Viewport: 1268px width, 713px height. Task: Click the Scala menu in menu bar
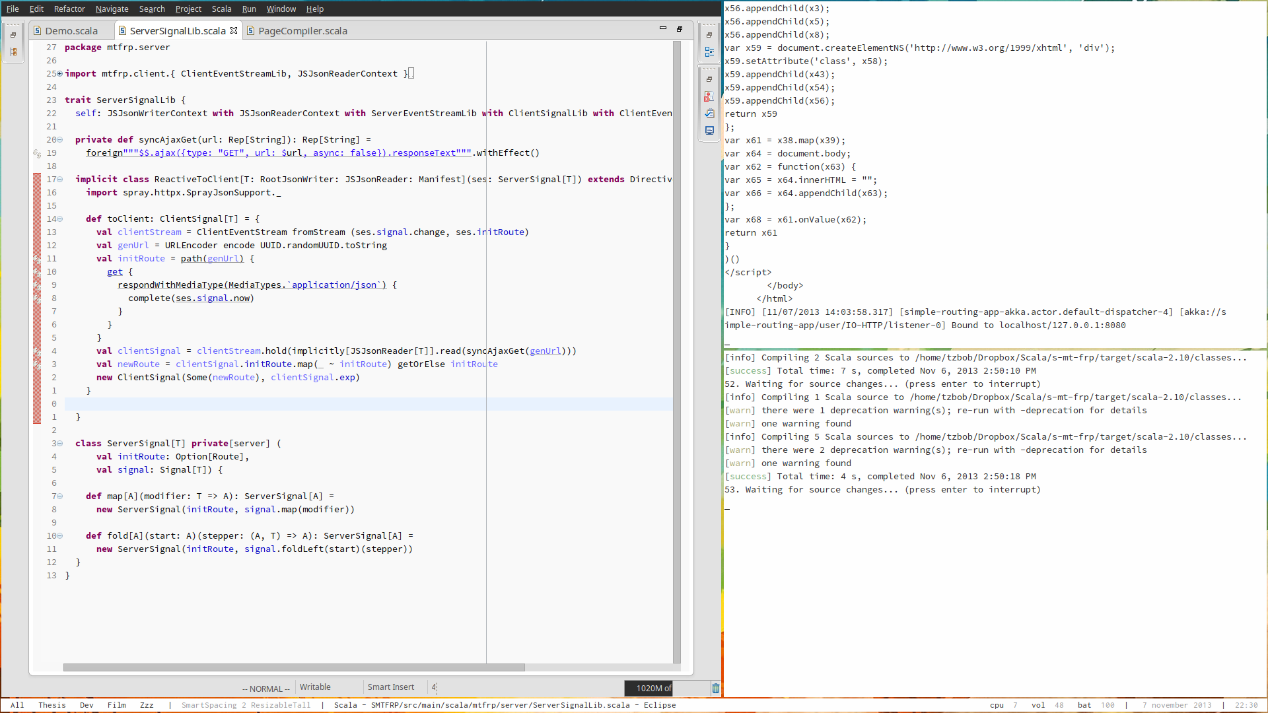click(x=221, y=9)
